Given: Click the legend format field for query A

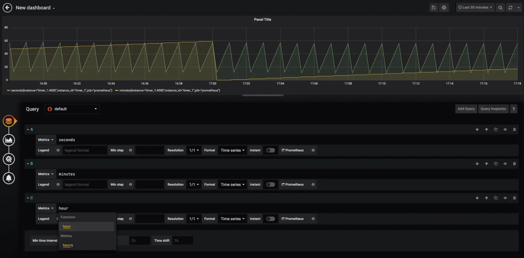Looking at the screenshot, I should 85,150.
